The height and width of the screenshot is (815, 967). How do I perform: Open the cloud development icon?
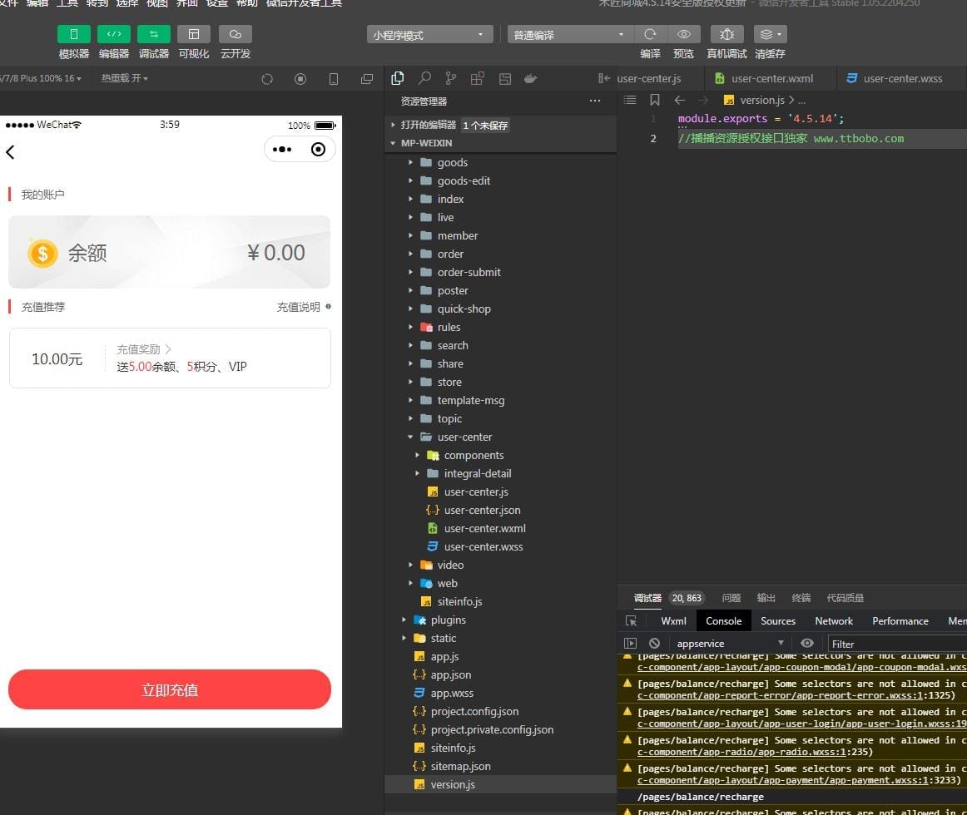[x=235, y=35]
